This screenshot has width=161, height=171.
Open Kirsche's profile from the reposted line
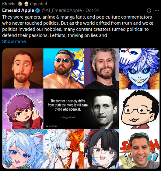coord(9,4)
